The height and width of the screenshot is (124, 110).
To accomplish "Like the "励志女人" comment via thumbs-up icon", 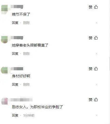I will point(96,100).
